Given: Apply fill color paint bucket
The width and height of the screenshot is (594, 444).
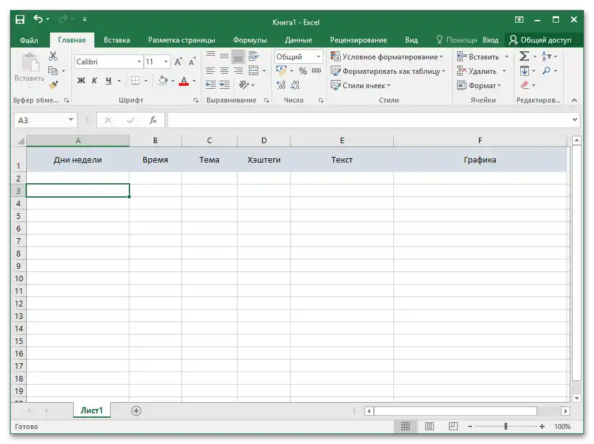Looking at the screenshot, I should click(163, 80).
